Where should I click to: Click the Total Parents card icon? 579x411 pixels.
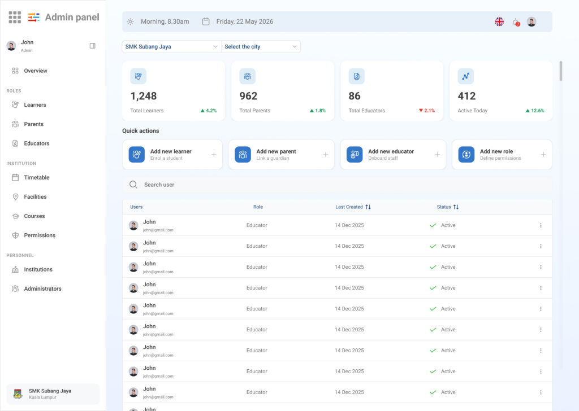point(248,76)
